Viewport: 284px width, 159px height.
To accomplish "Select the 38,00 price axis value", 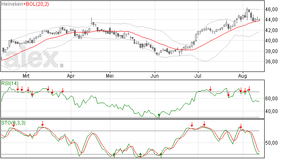I will (x=271, y=51).
